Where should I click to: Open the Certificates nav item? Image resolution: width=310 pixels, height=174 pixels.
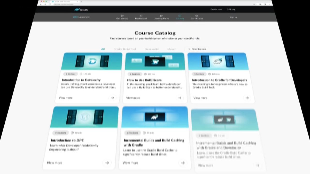pos(197,17)
